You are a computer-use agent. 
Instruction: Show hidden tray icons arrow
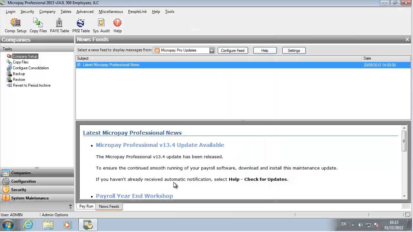353,225
